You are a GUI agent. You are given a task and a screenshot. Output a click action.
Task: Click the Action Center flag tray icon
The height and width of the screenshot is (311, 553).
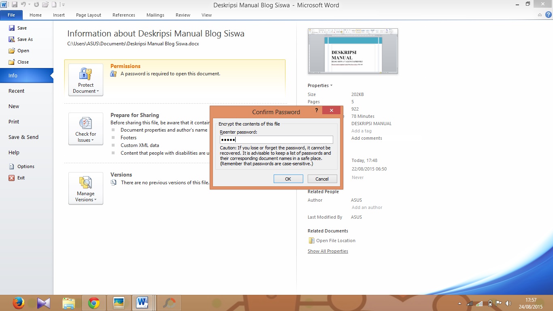click(499, 303)
